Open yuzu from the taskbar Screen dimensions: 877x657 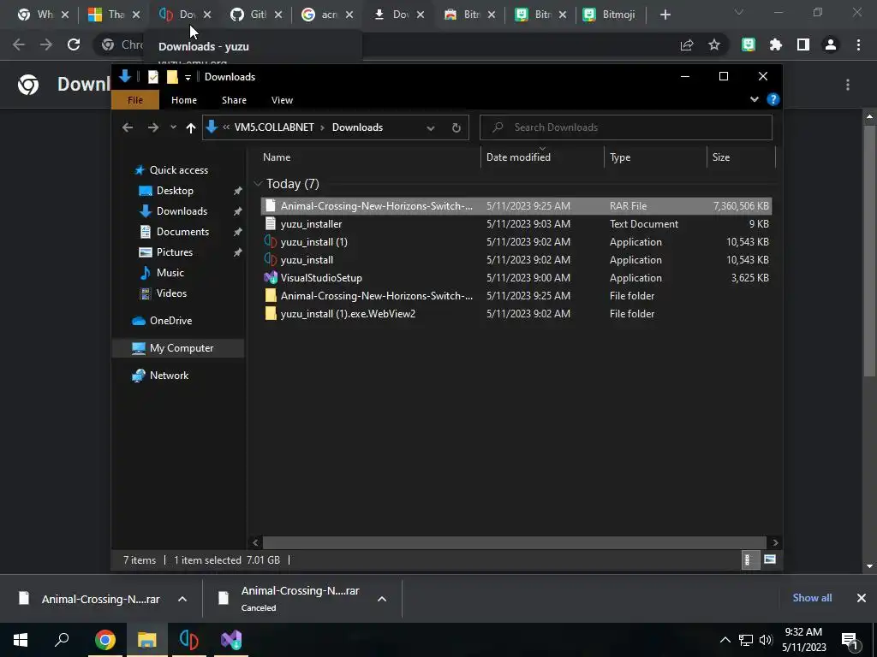tap(188, 640)
